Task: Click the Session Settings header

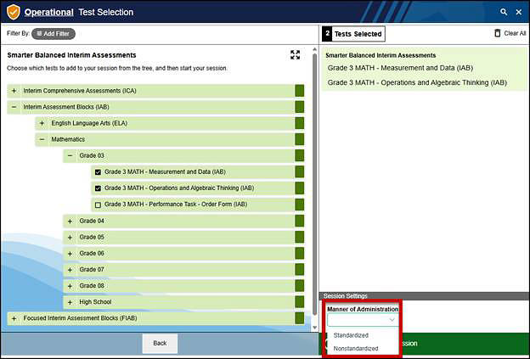Action: [x=424, y=296]
